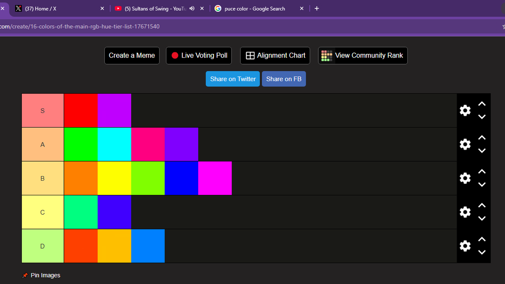Move C tier row up with chevron
Image resolution: width=505 pixels, height=284 pixels.
click(482, 205)
